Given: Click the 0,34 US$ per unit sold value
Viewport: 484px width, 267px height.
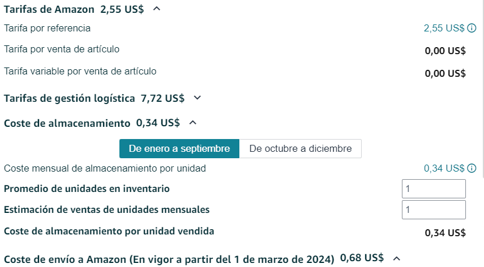Looking at the screenshot, I should [x=445, y=233].
